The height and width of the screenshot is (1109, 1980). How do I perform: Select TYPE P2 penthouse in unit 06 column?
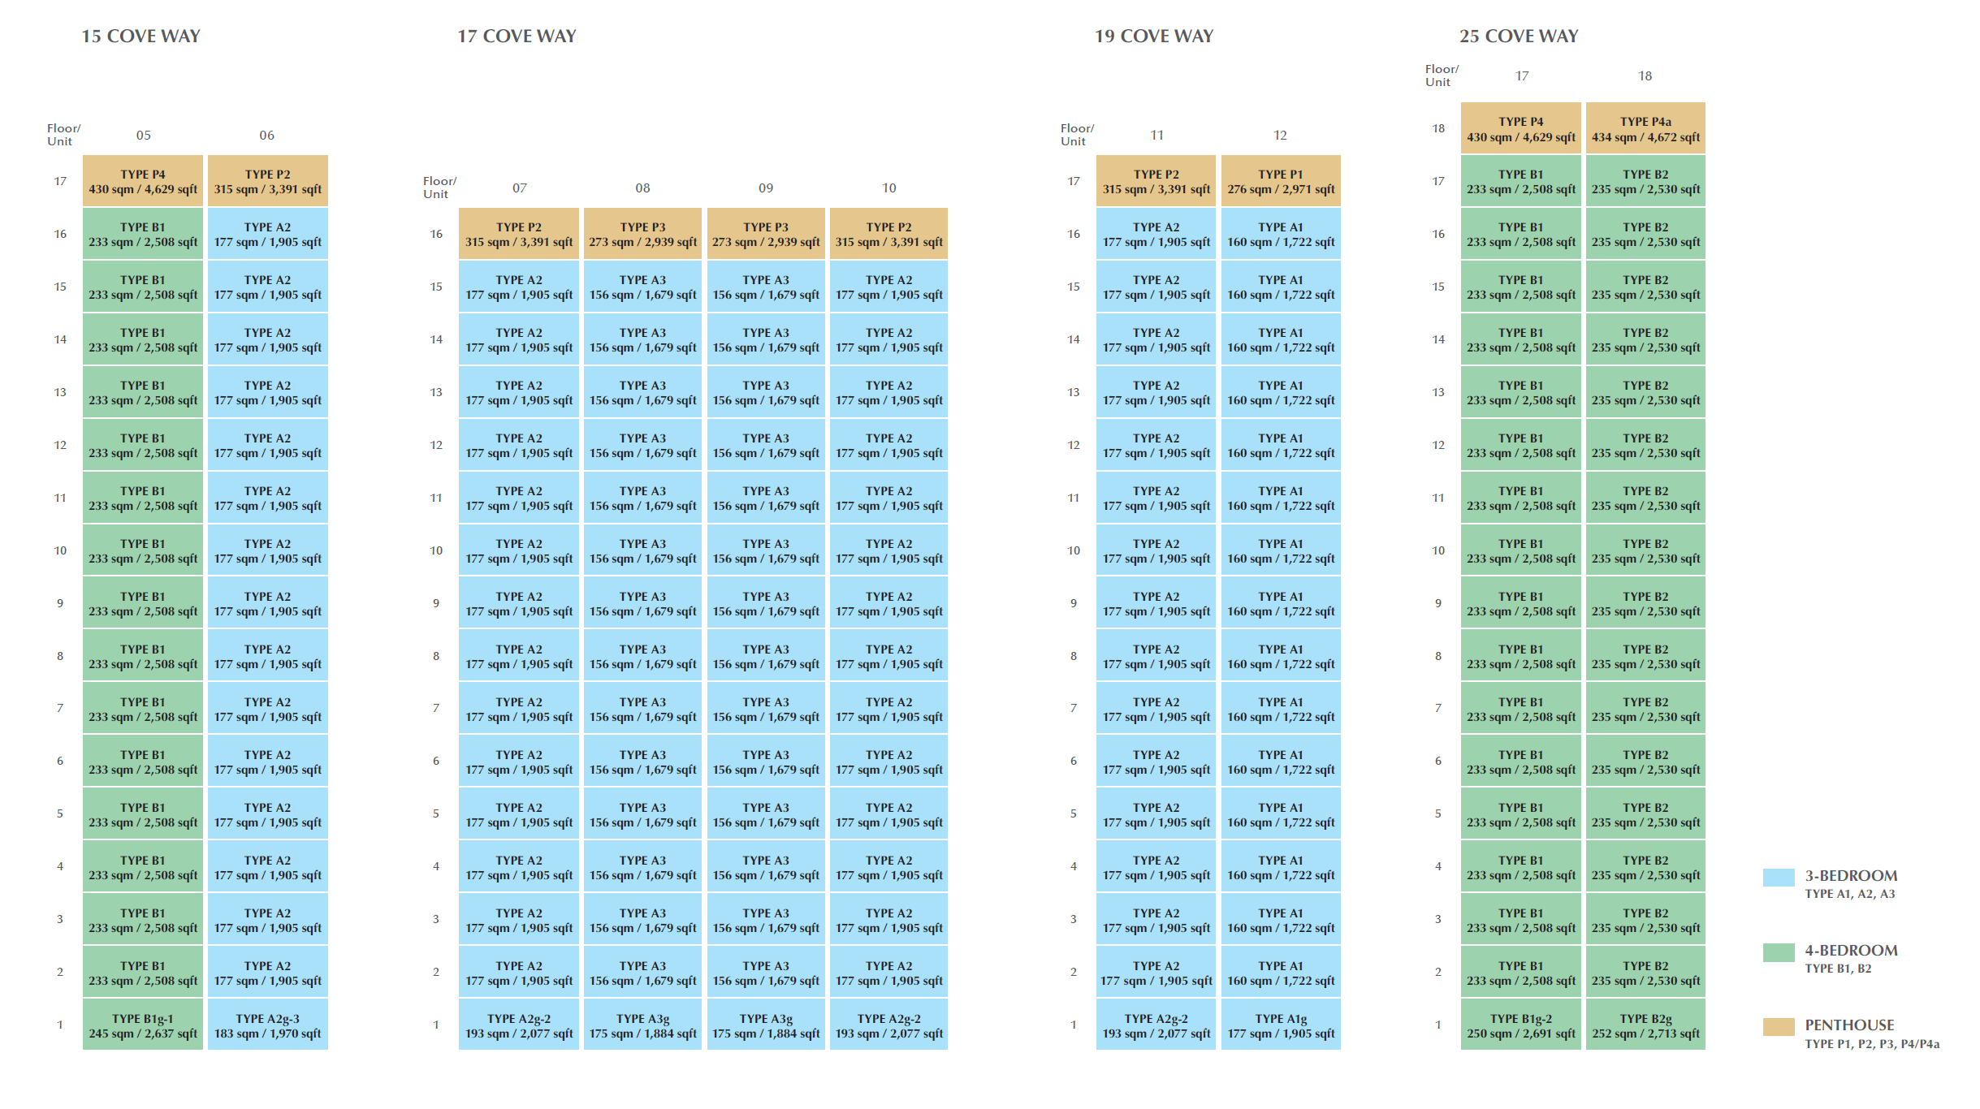click(x=267, y=181)
